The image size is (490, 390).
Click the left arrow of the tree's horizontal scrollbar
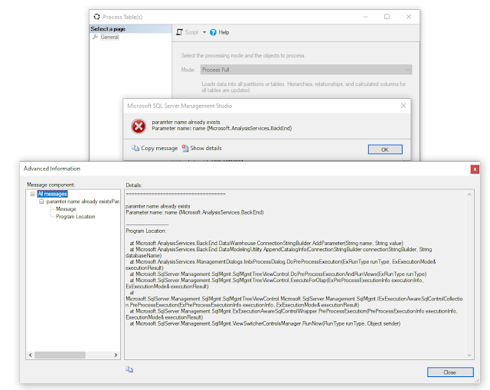[x=31, y=355]
